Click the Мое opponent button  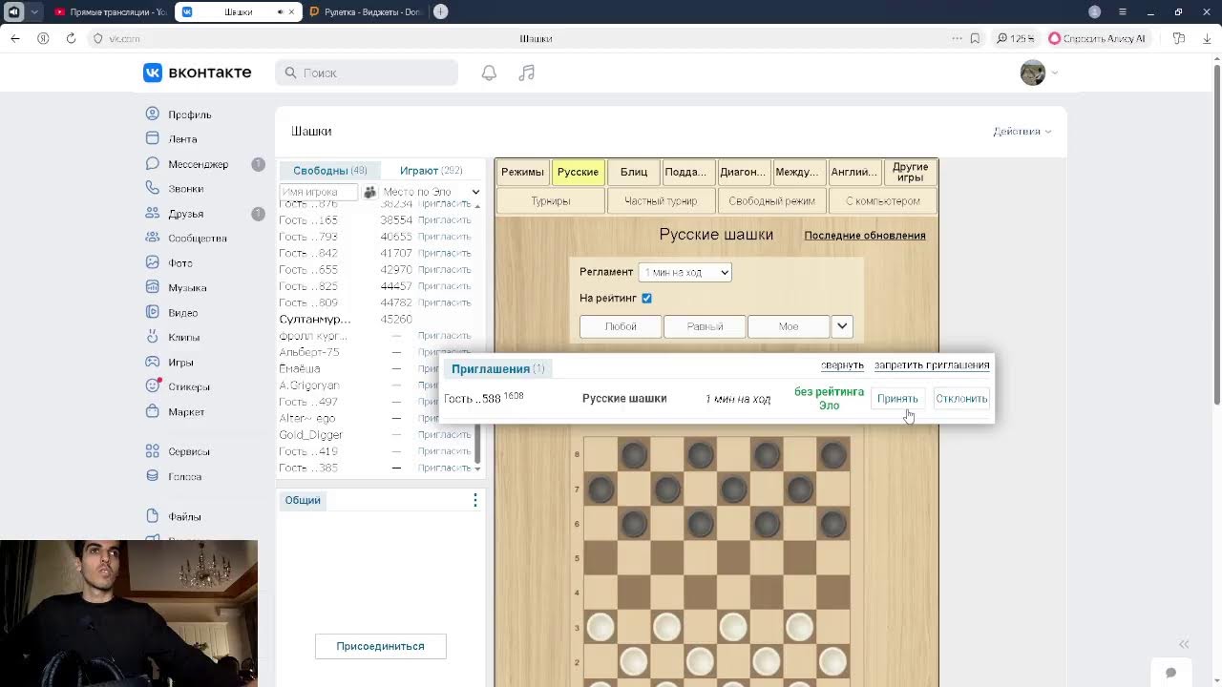coord(789,326)
